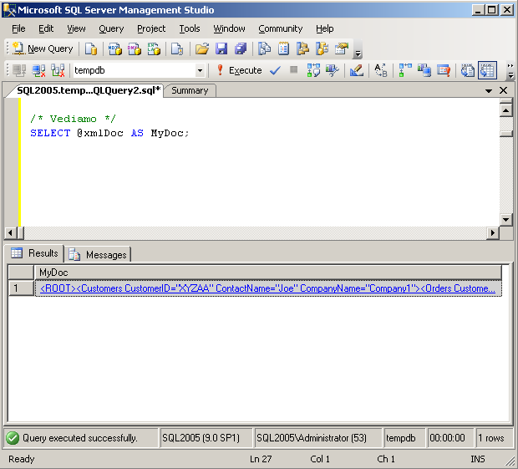Open the Community menu
The image size is (518, 469).
click(x=281, y=28)
